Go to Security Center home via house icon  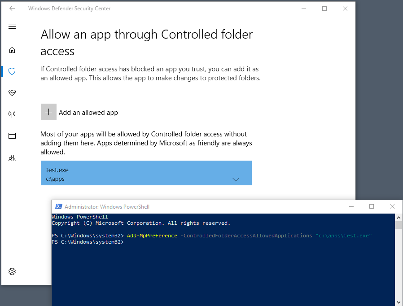coord(12,50)
